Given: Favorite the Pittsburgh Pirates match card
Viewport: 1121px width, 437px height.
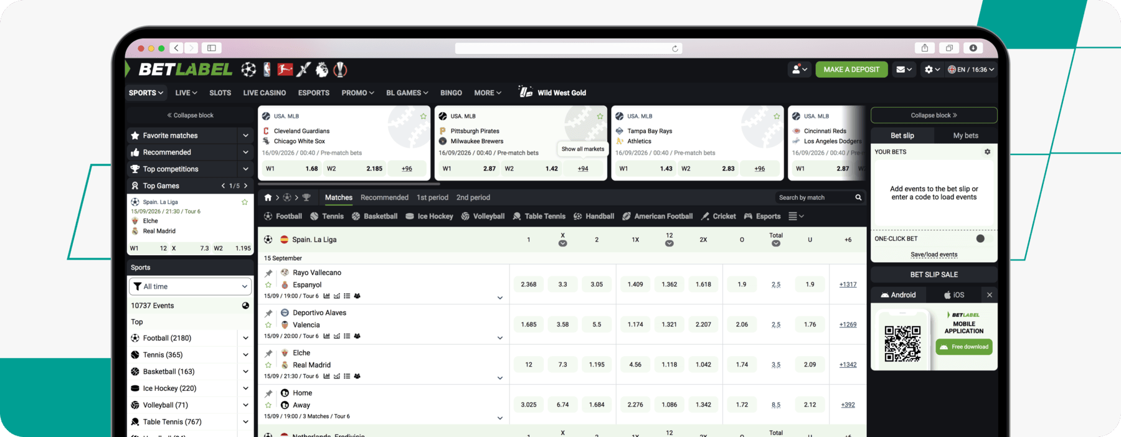Looking at the screenshot, I should (600, 116).
